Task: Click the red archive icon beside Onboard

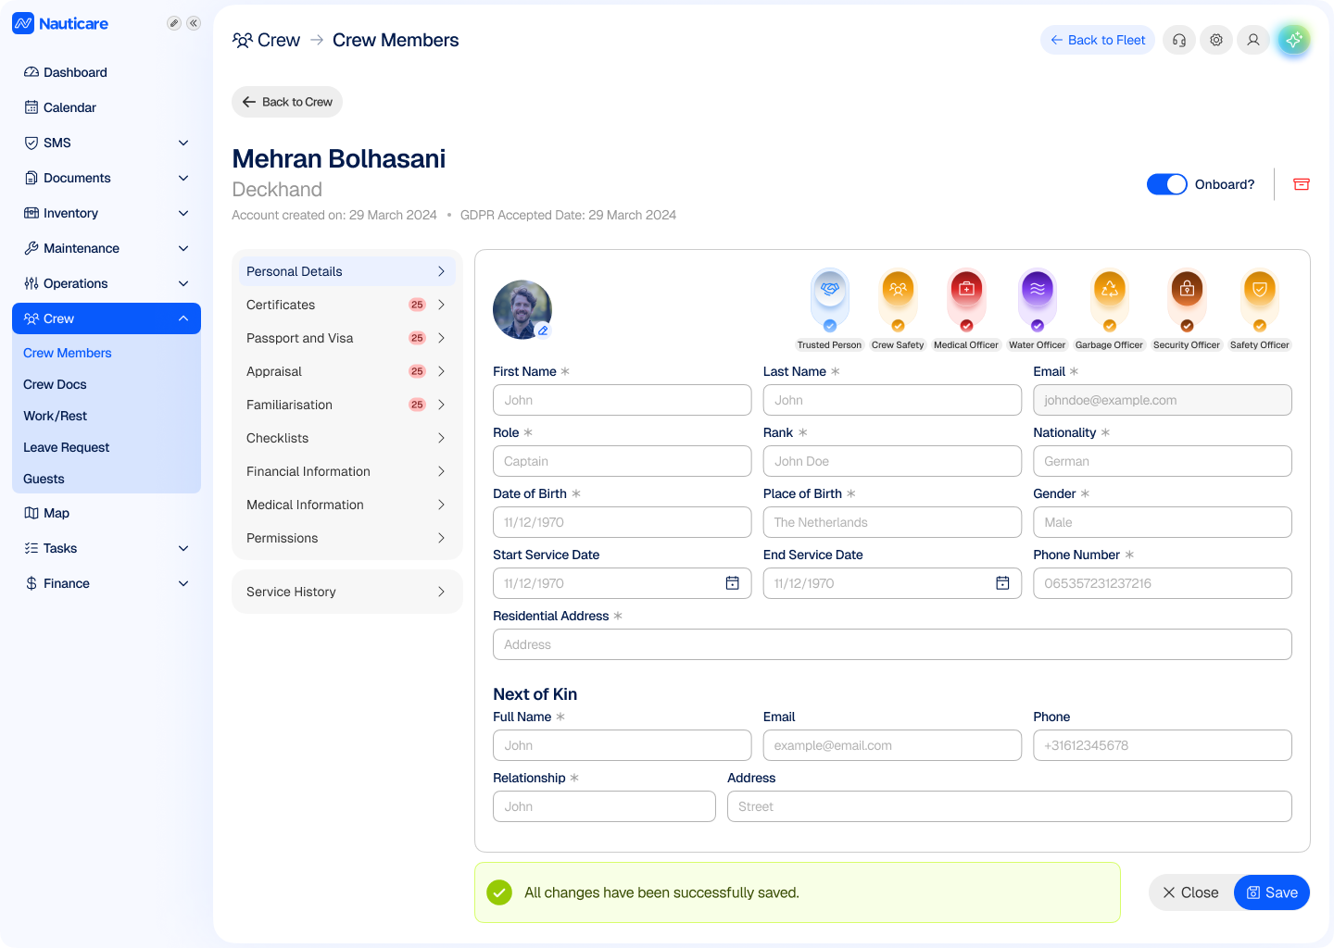Action: [x=1302, y=184]
